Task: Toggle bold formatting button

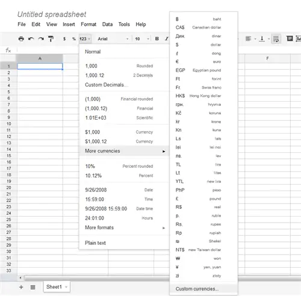Action: tap(157, 39)
